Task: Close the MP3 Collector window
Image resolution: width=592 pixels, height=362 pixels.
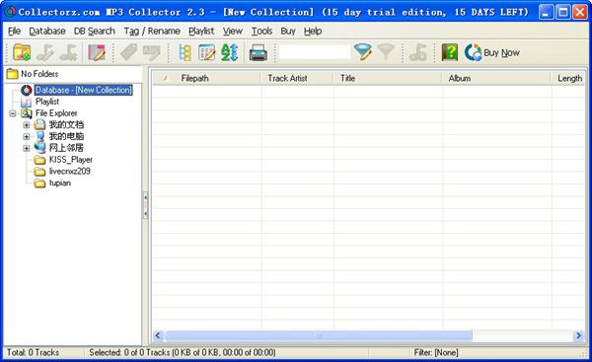Action: pyautogui.click(x=580, y=12)
